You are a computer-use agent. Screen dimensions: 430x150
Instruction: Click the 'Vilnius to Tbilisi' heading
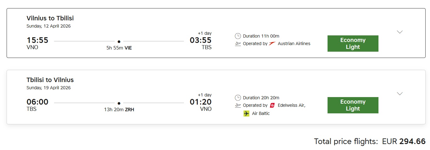(x=50, y=18)
